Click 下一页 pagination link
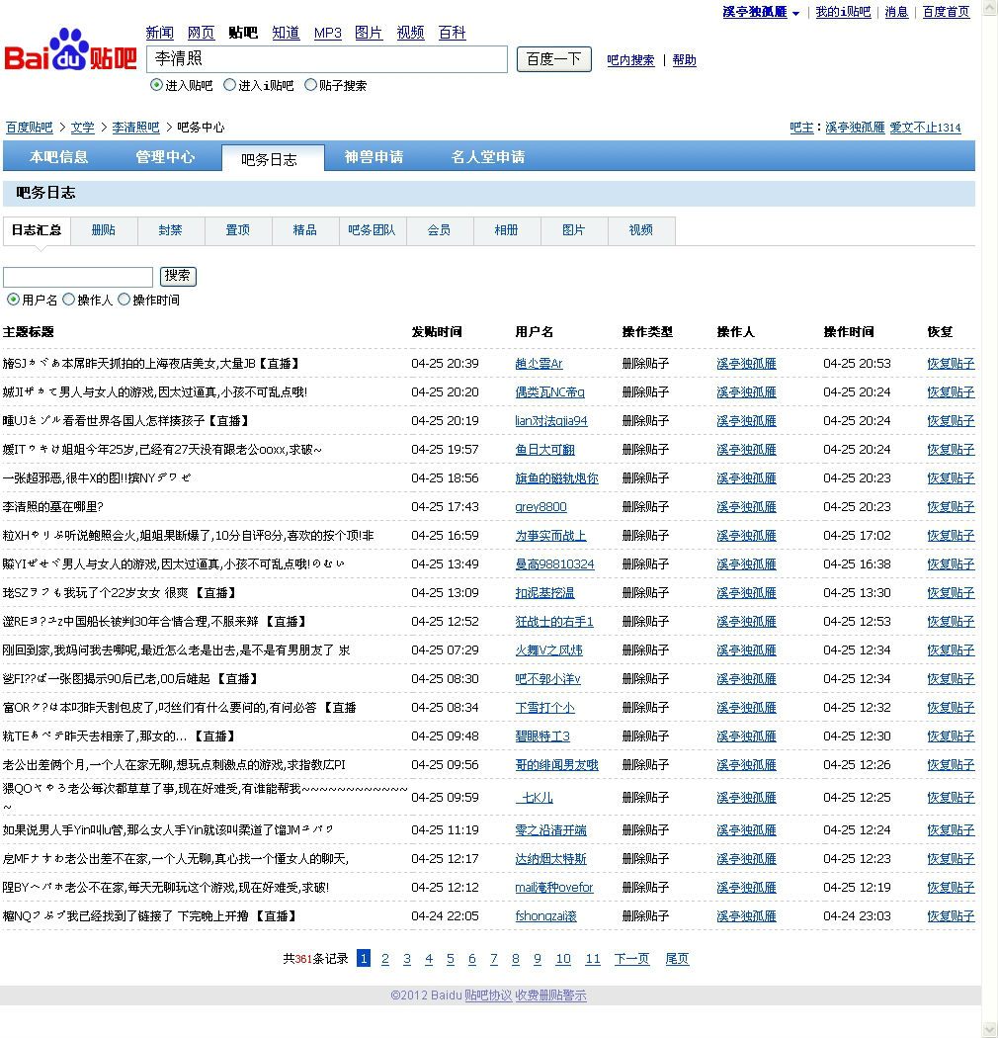 point(632,959)
